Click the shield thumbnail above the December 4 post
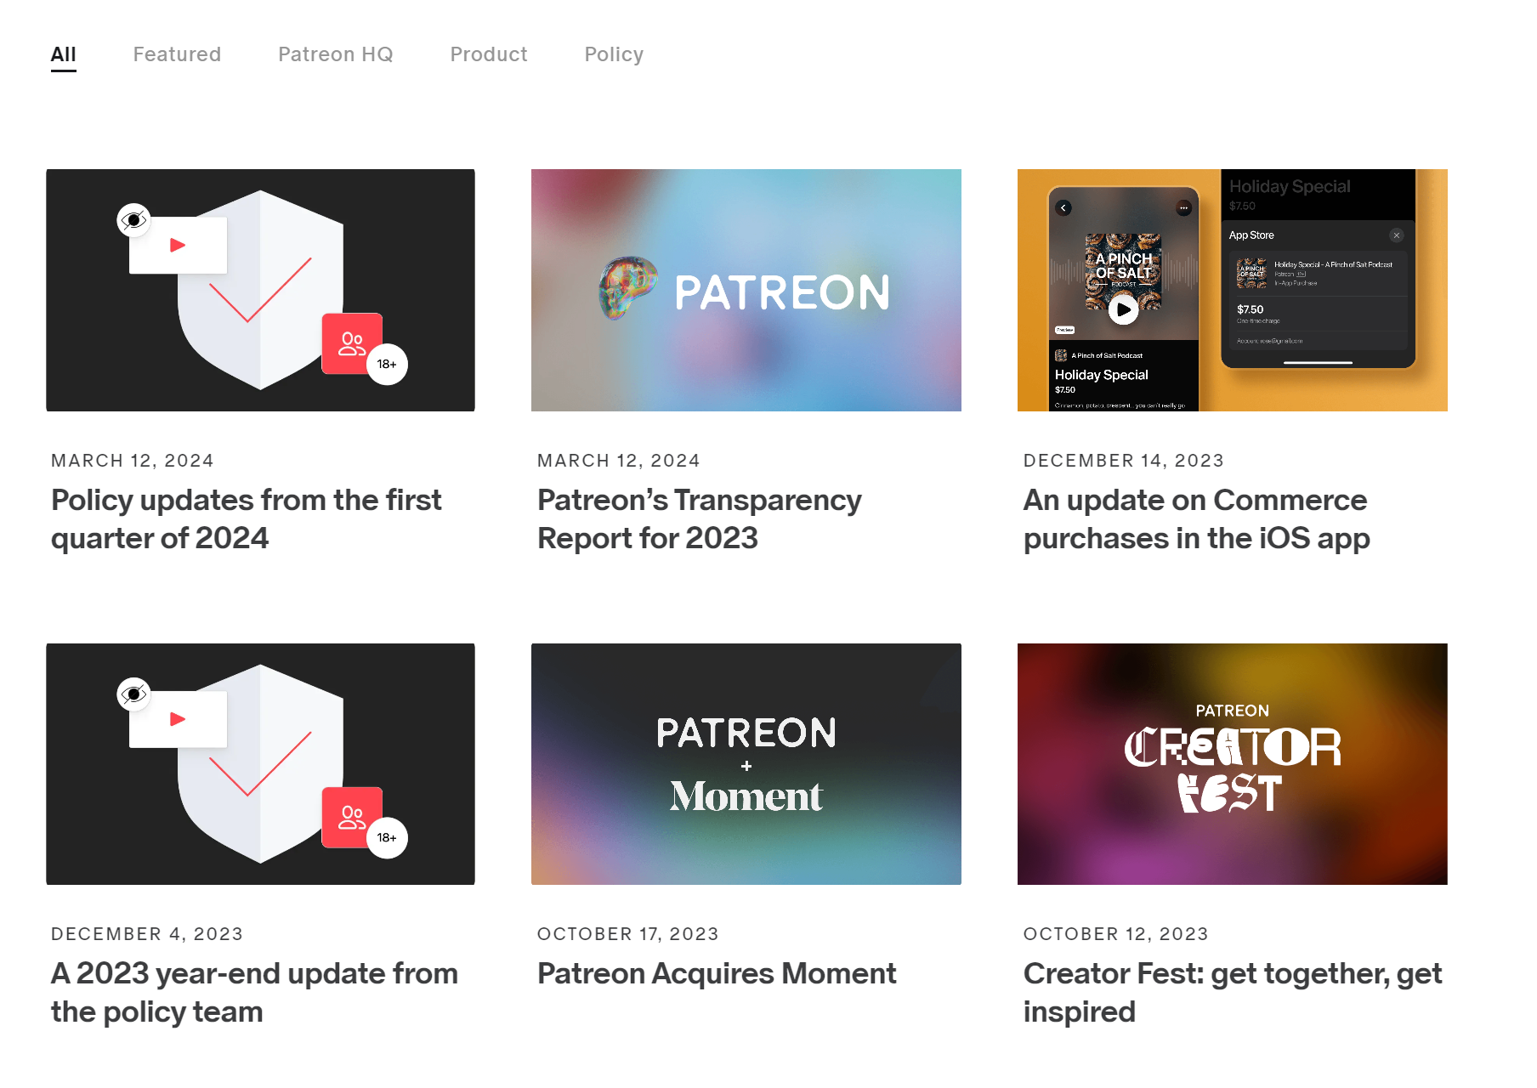 [x=260, y=764]
